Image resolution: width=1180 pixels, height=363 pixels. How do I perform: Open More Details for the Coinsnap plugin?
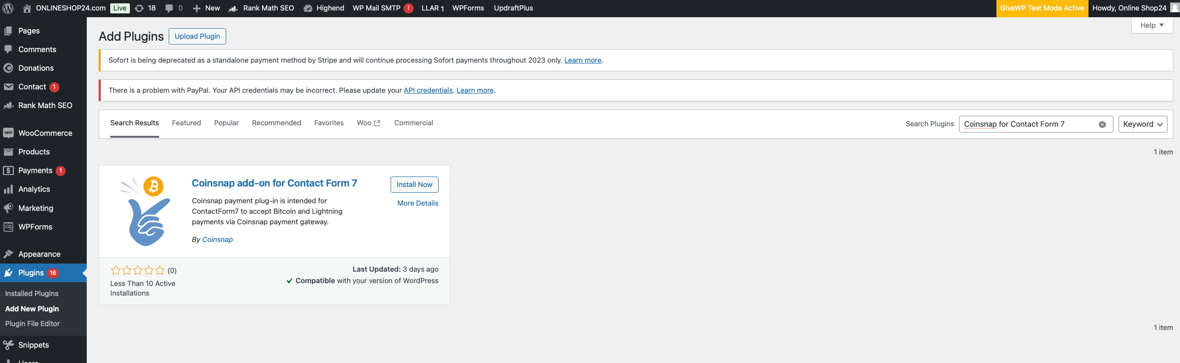pyautogui.click(x=418, y=203)
